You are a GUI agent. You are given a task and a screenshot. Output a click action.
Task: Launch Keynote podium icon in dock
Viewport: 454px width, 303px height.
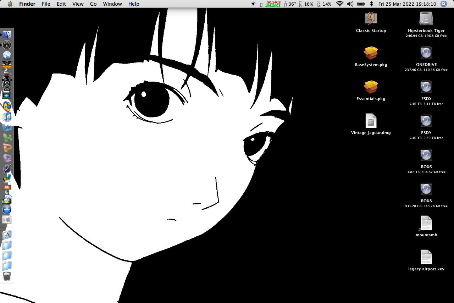tap(7, 188)
